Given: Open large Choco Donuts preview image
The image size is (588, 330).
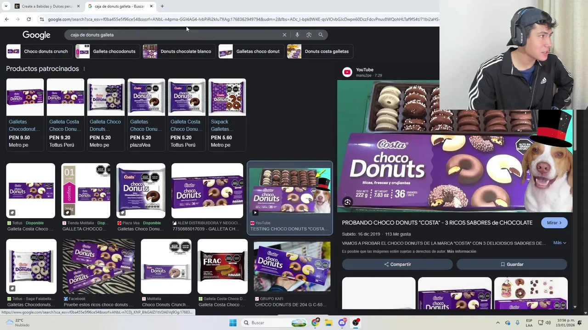Looking at the screenshot, I should pyautogui.click(x=455, y=146).
